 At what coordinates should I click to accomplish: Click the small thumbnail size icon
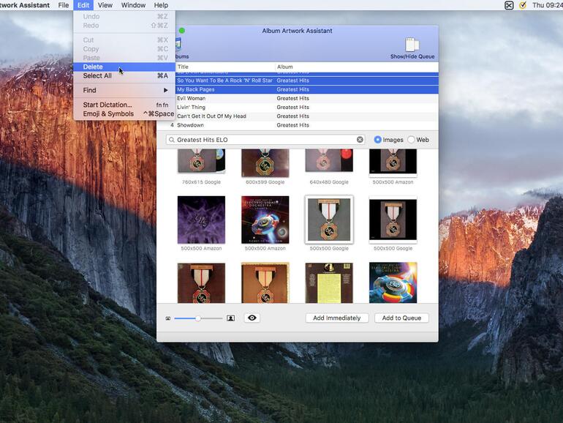pyautogui.click(x=167, y=318)
